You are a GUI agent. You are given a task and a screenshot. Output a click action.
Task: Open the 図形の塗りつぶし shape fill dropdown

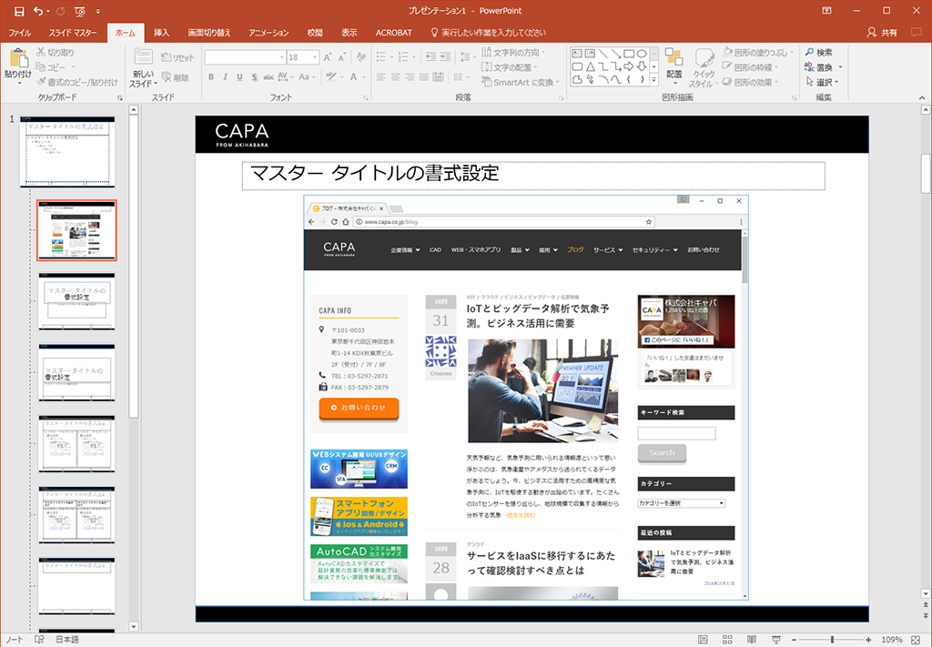pos(758,52)
